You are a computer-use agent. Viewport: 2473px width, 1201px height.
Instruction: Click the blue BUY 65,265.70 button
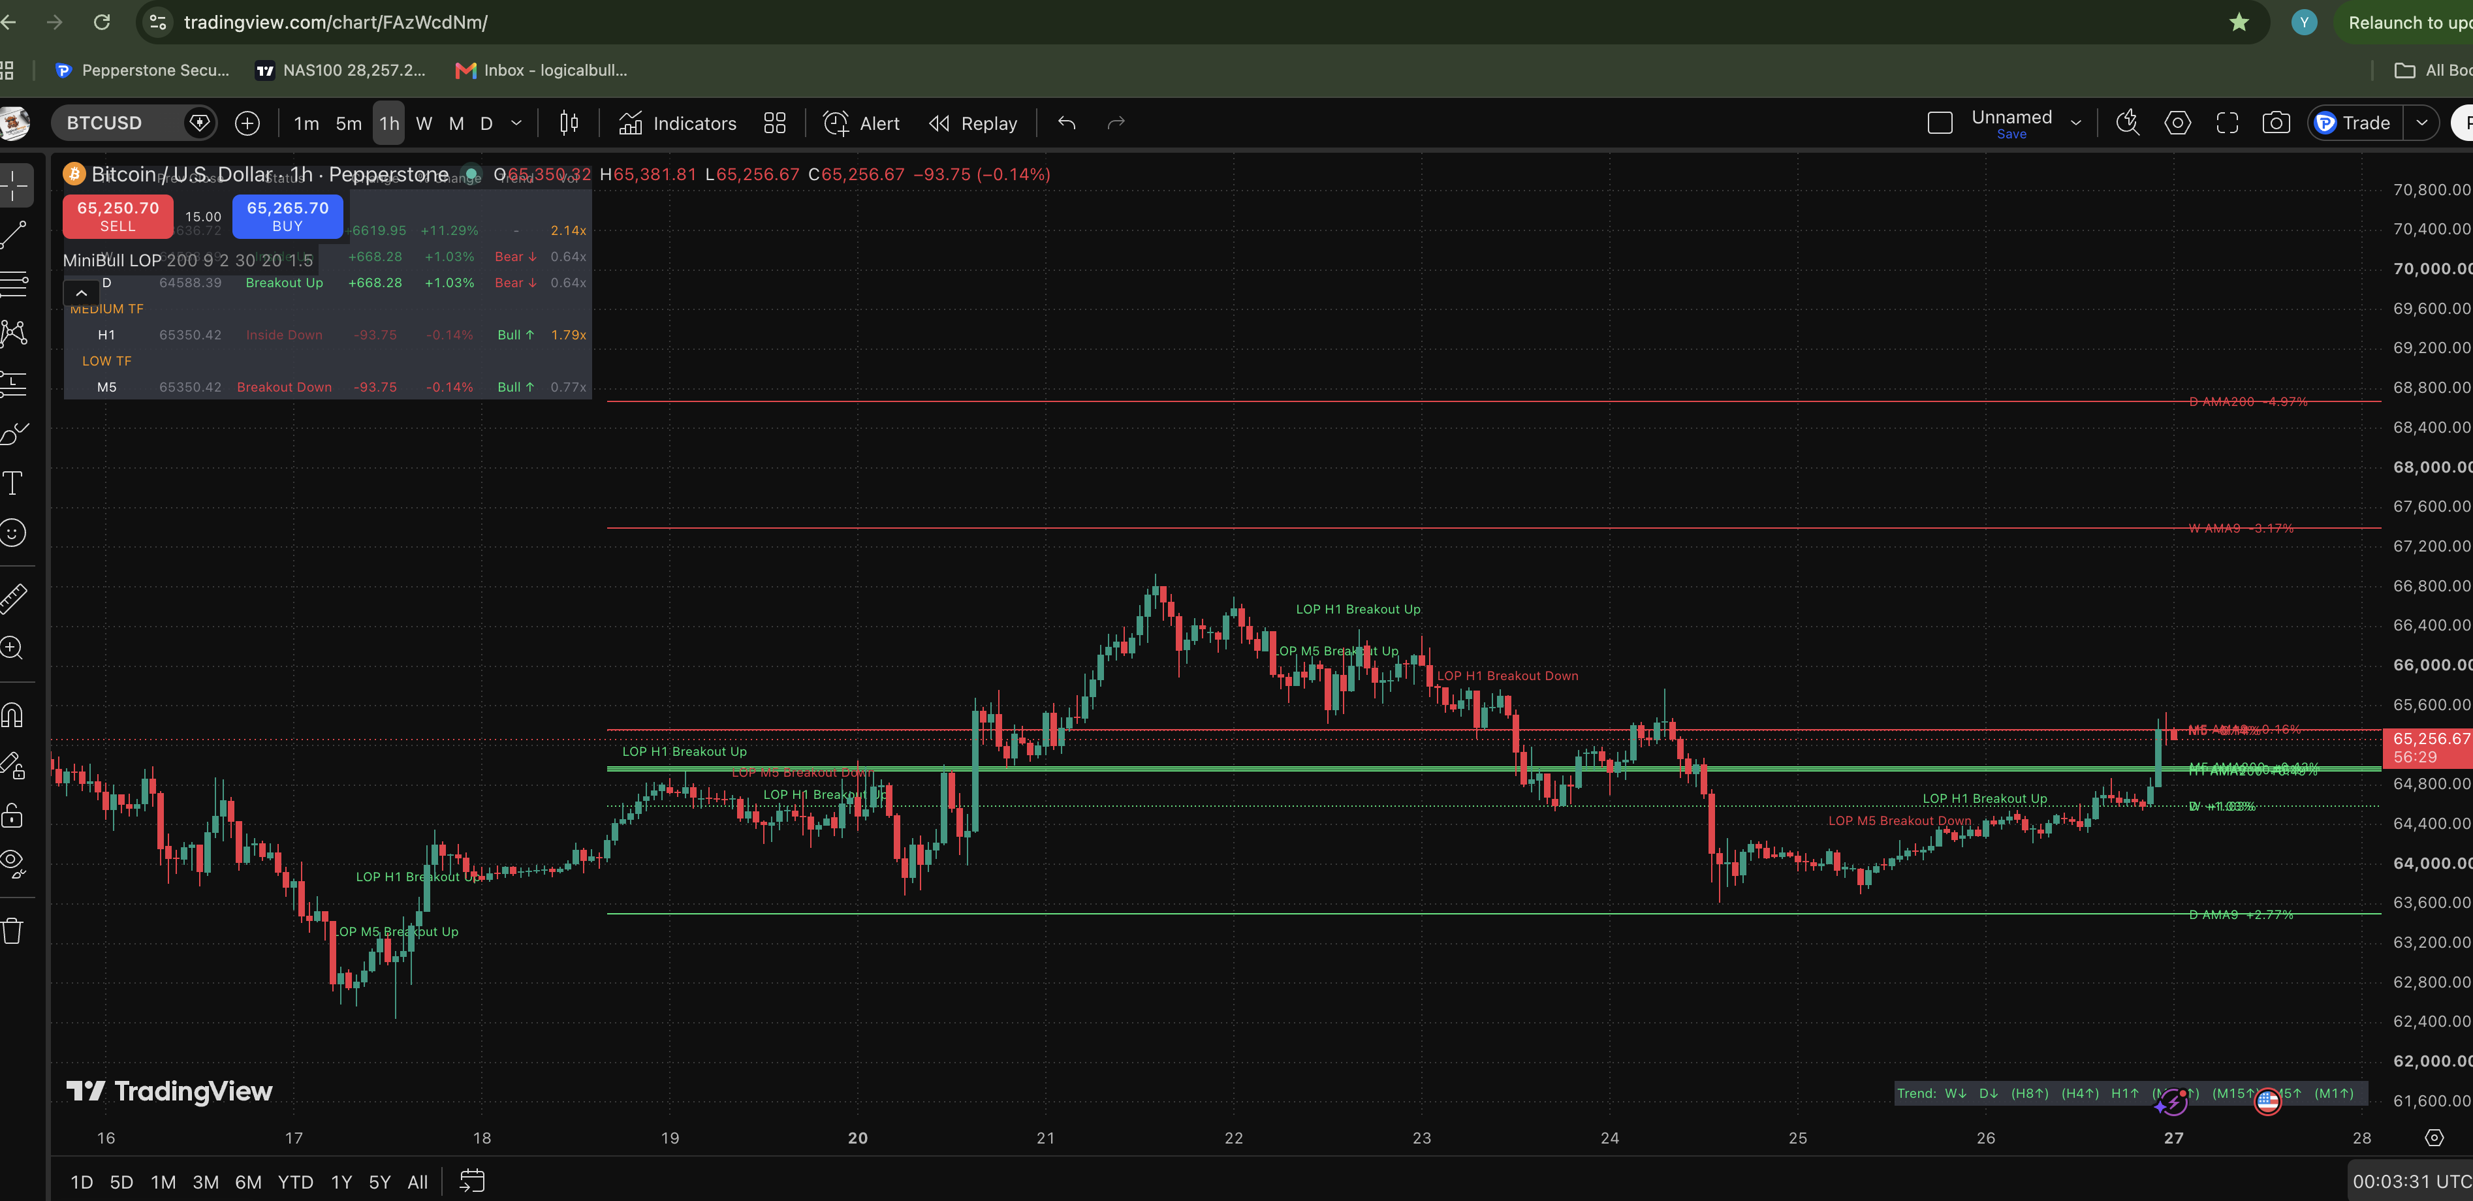click(288, 216)
